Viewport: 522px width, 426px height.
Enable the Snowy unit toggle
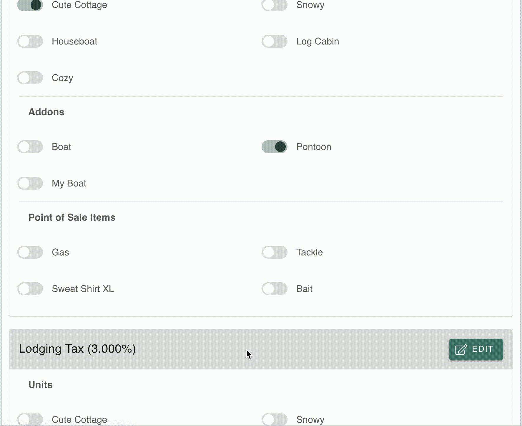(x=275, y=5)
